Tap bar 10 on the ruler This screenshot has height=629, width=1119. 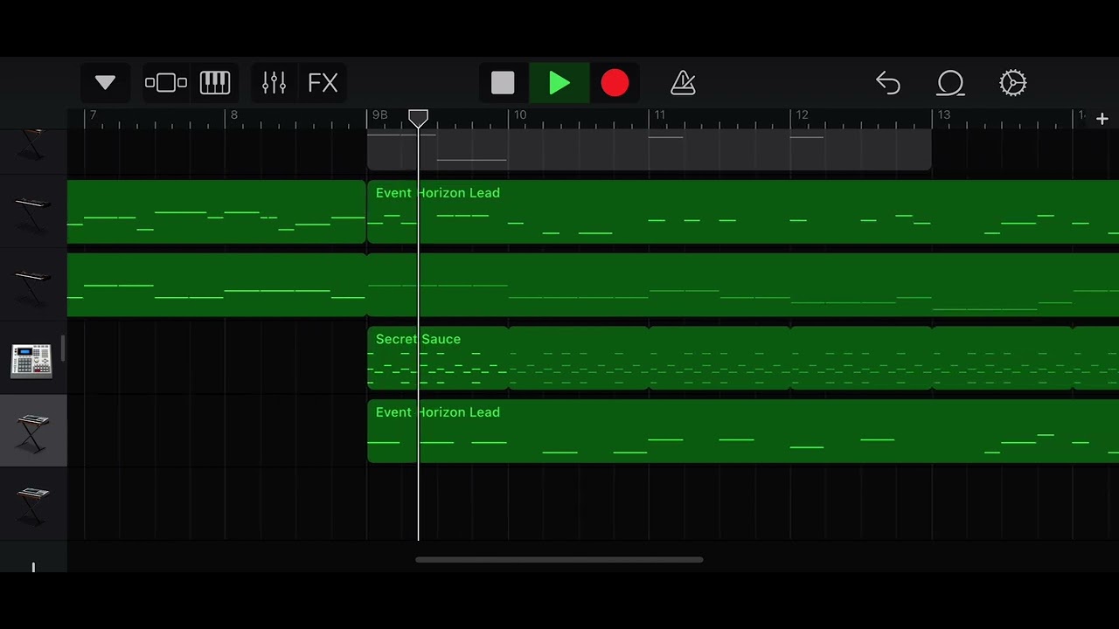(x=520, y=114)
